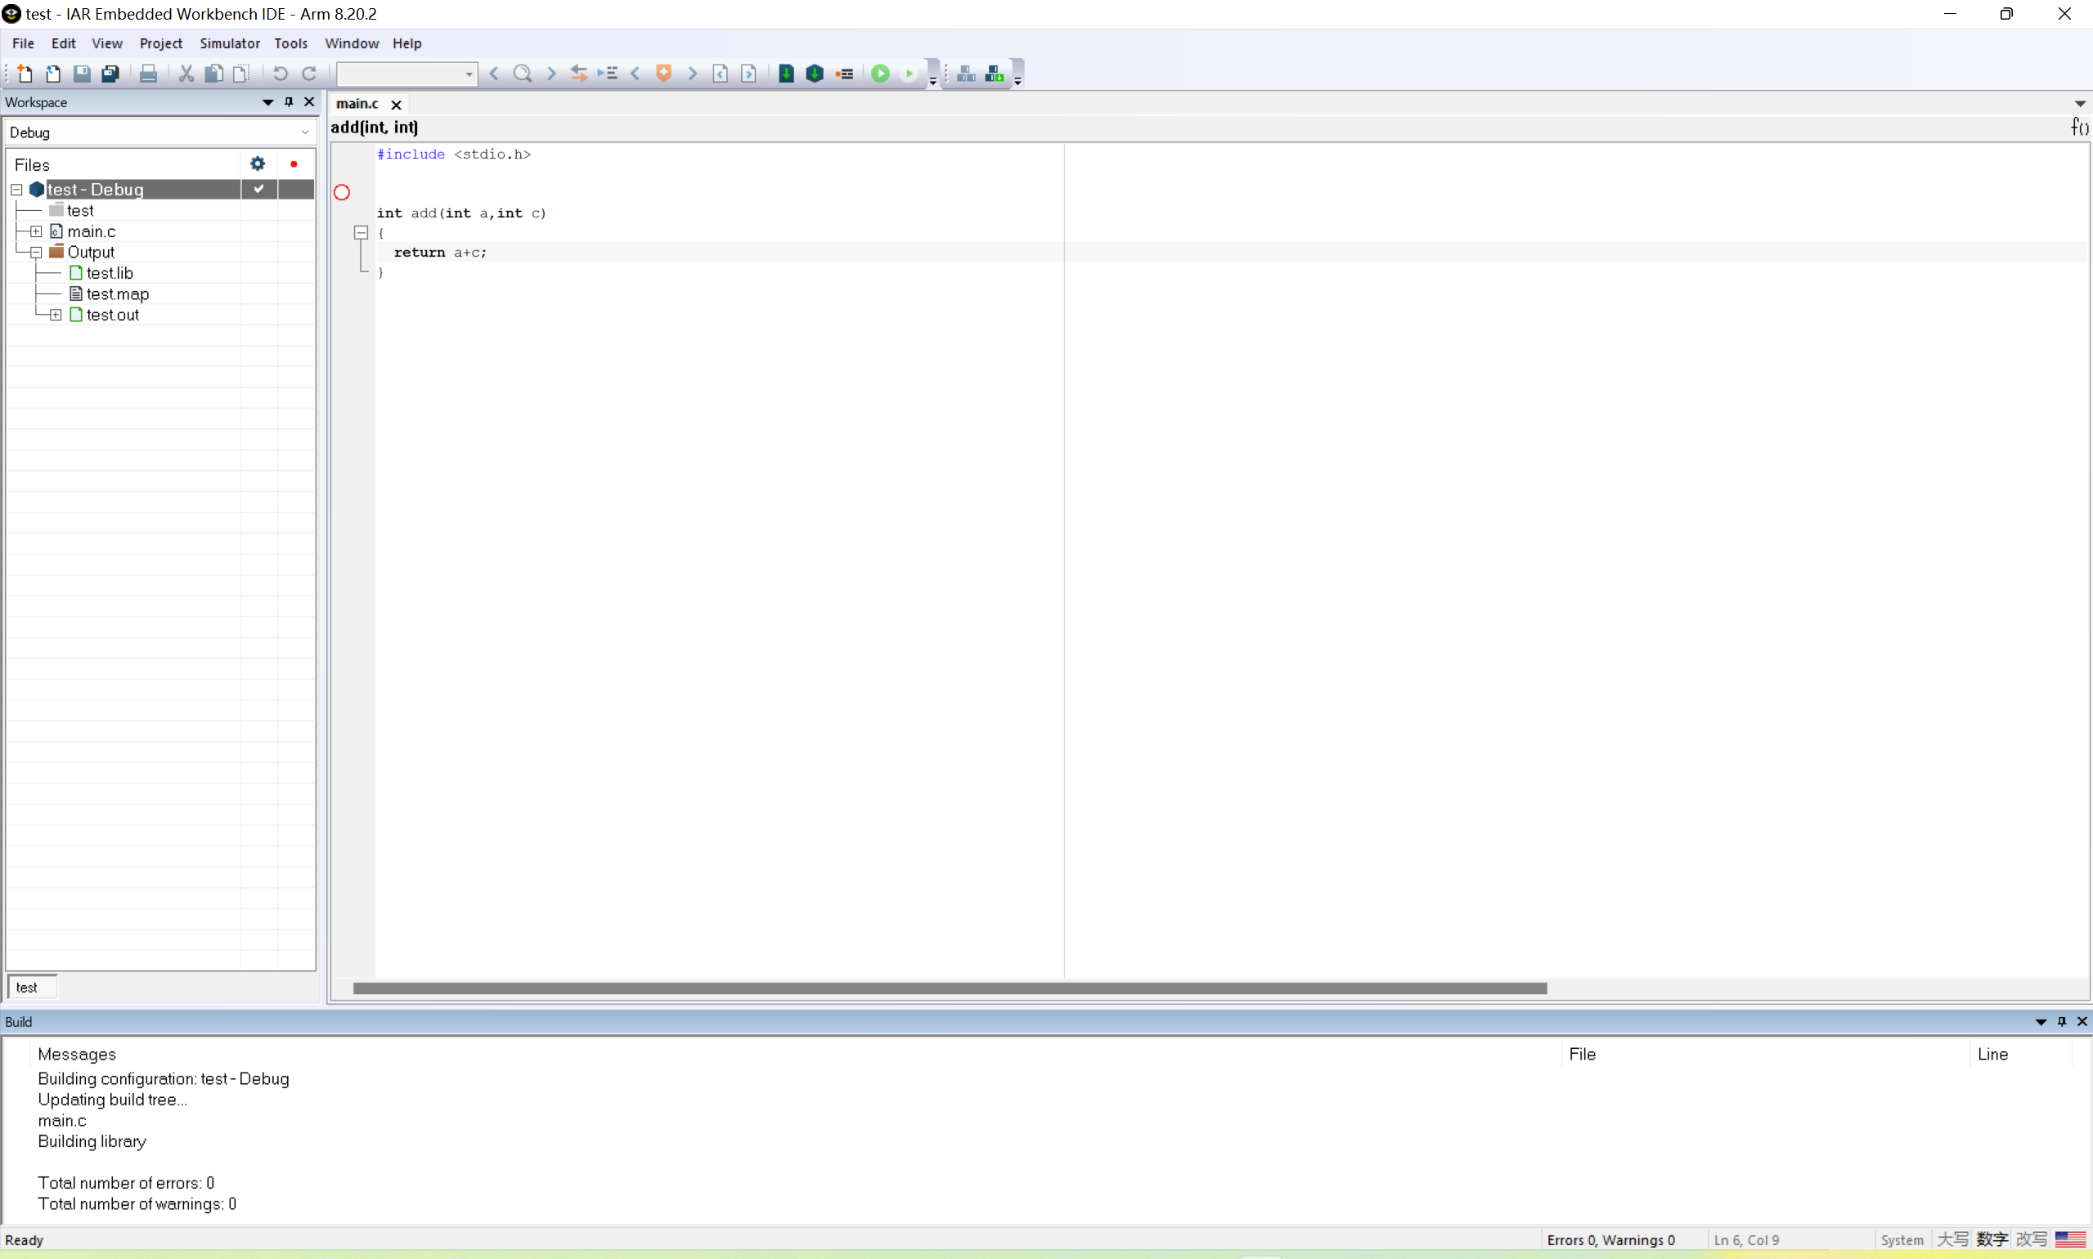Navigate forward in the editor history

[748, 74]
